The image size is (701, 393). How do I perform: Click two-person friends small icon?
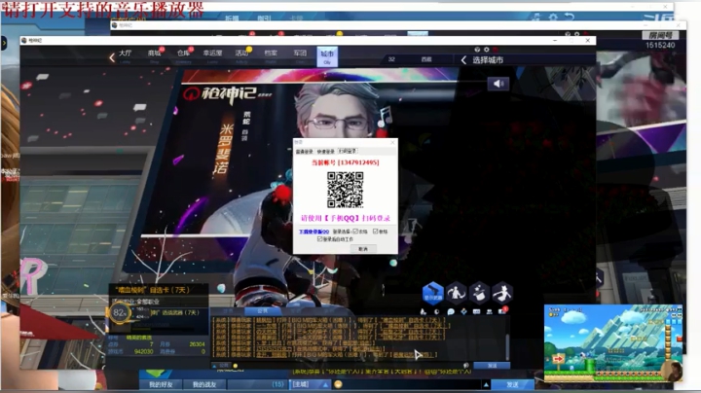tap(490, 311)
